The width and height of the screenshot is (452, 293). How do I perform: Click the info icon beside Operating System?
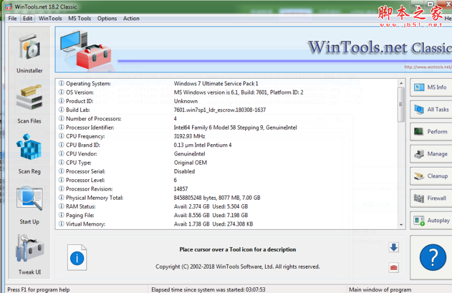tap(62, 83)
